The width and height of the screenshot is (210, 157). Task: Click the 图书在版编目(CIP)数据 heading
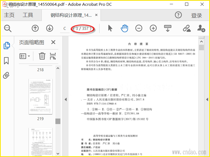coord(102,89)
